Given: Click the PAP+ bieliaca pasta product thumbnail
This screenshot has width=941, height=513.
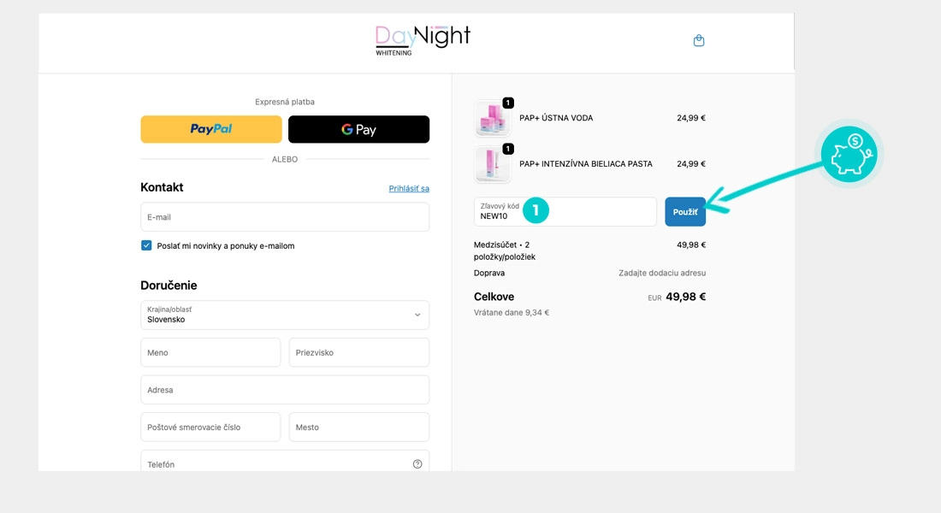Looking at the screenshot, I should click(x=492, y=163).
